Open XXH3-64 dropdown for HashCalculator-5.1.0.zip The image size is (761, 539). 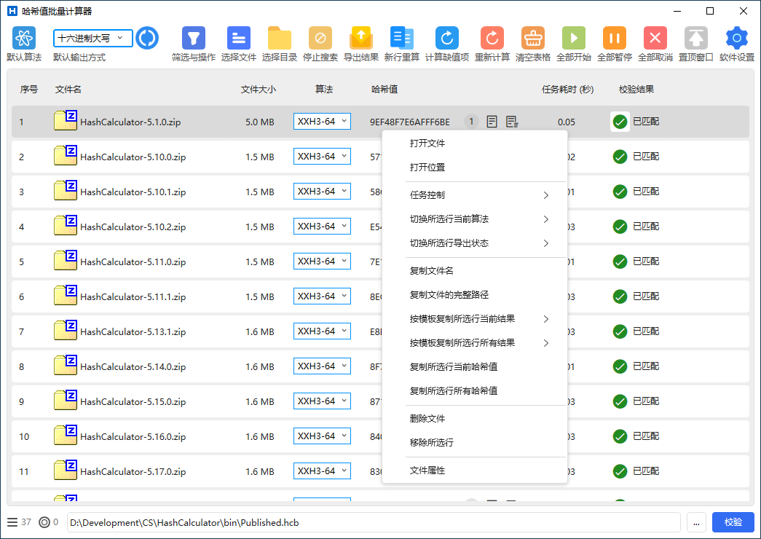point(322,122)
